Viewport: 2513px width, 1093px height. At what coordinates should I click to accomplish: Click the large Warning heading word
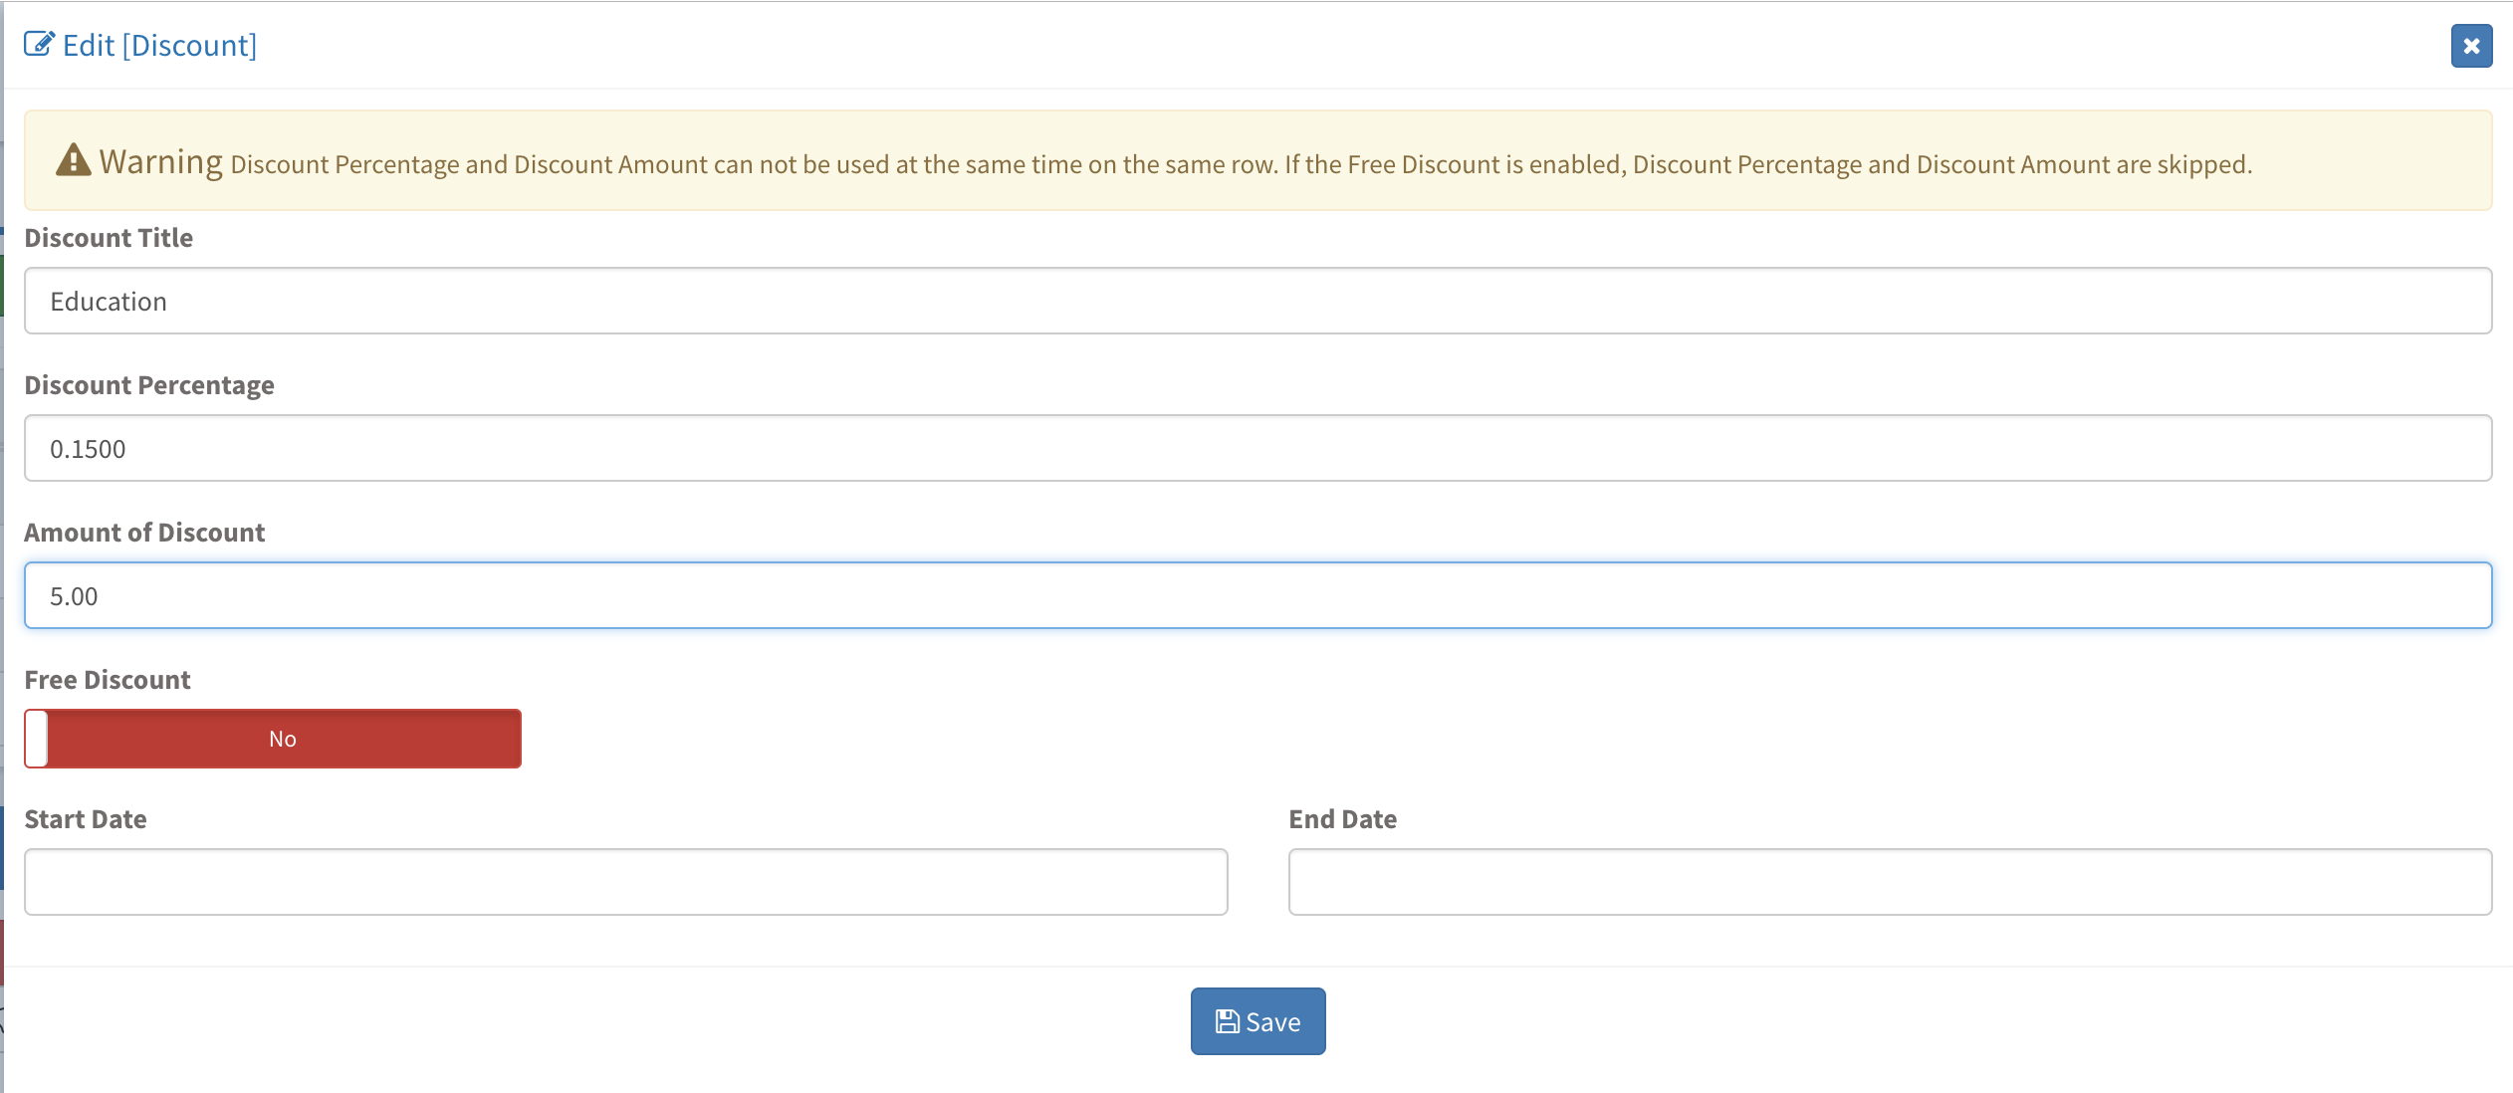tap(160, 161)
